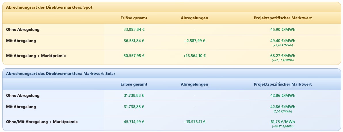Click the curtailment value +16.564,10 €
This screenshot has width=343, height=132.
(194, 56)
